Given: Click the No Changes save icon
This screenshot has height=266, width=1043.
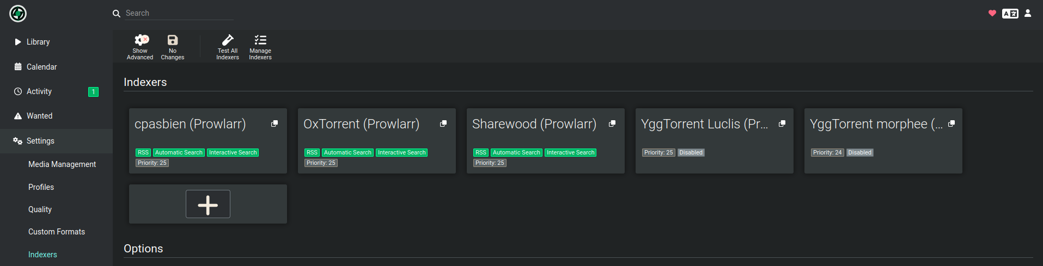Looking at the screenshot, I should (x=172, y=47).
